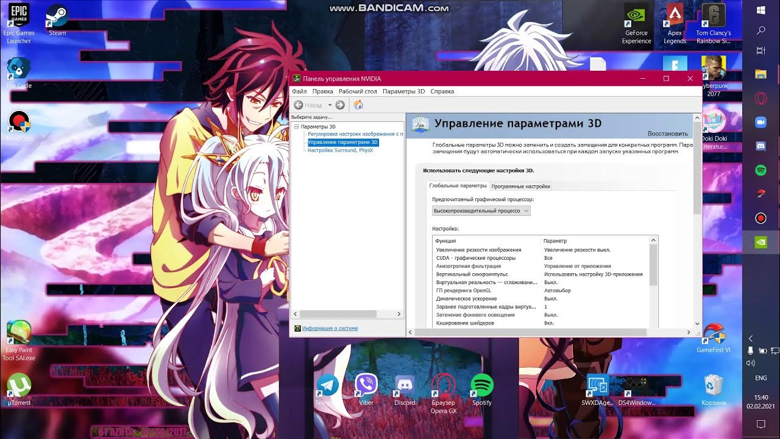Open the Bandicam desktop shortcut
The image size is (780, 439).
(19, 126)
